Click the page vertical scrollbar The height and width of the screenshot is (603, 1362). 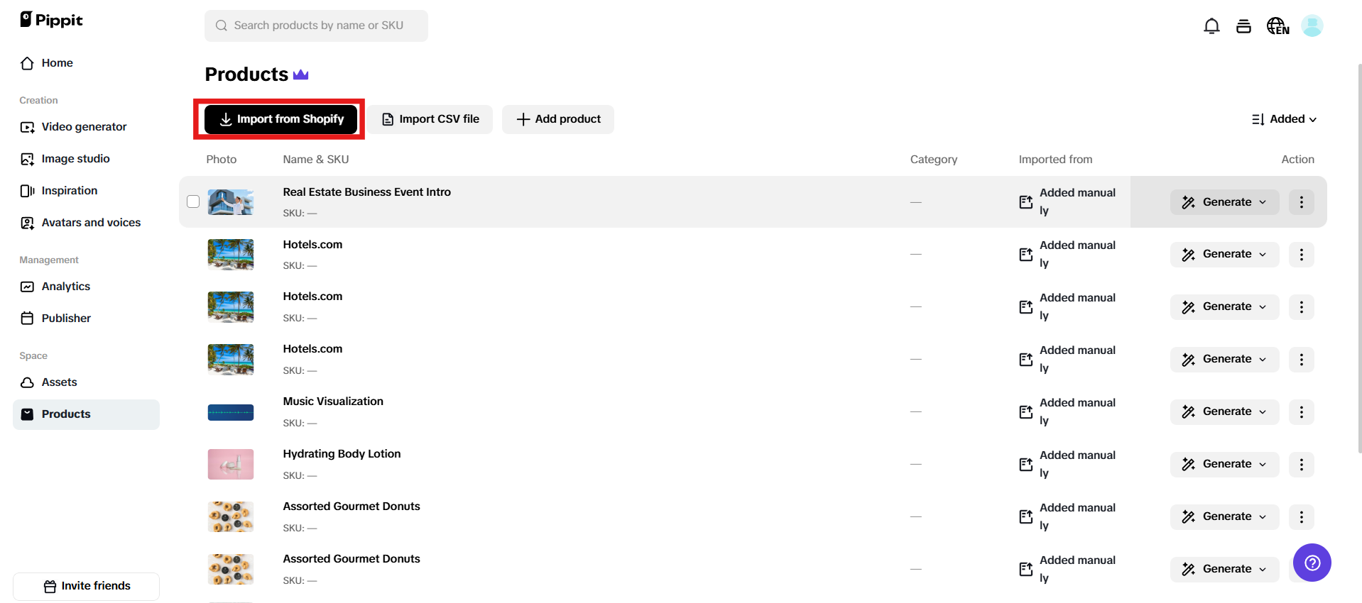tap(1359, 259)
